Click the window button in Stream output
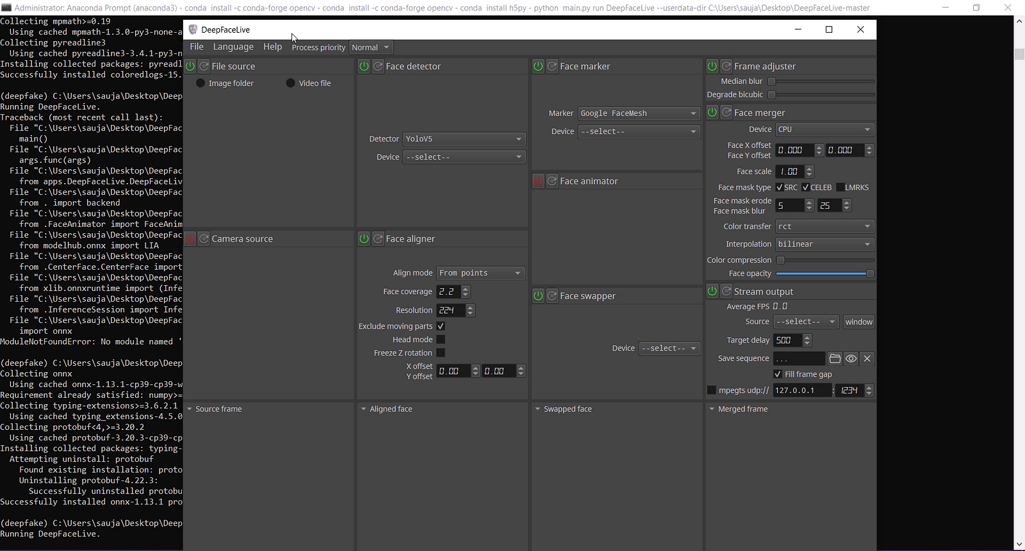Image resolution: width=1025 pixels, height=551 pixels. pyautogui.click(x=858, y=322)
